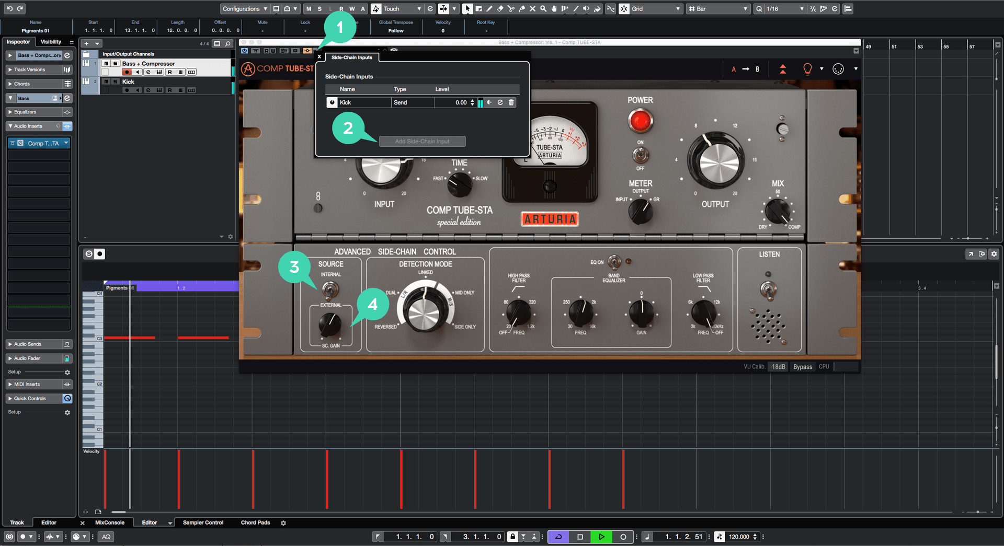Toggle Solo Editor icon in key editor toolbar
1004x546 pixels.
pos(89,254)
